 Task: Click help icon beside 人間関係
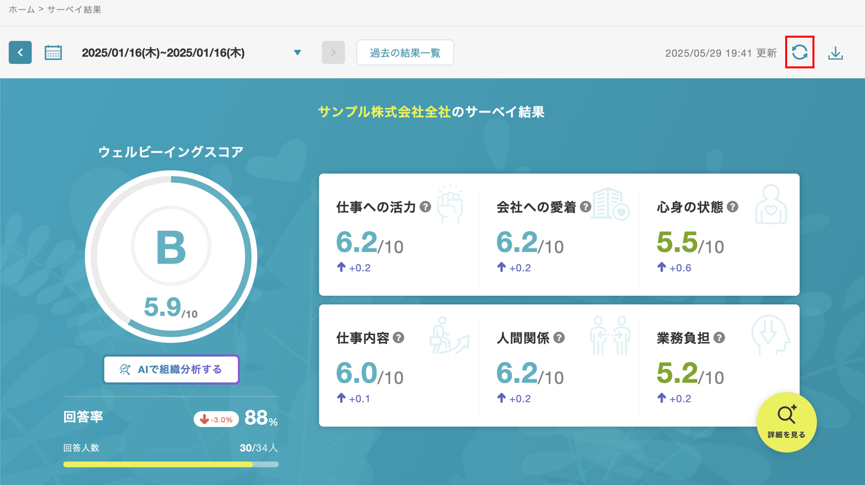559,338
